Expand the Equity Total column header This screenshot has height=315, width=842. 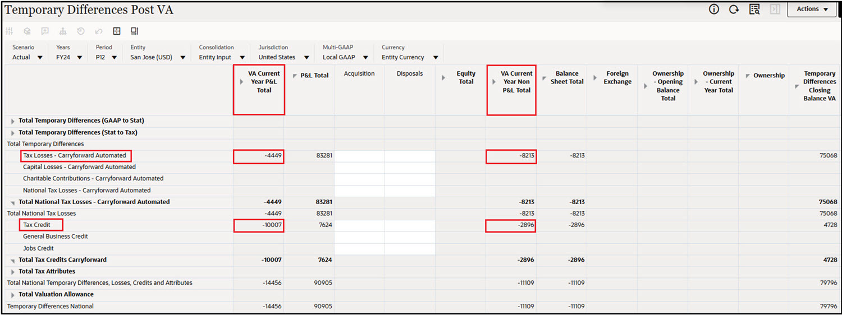click(444, 77)
